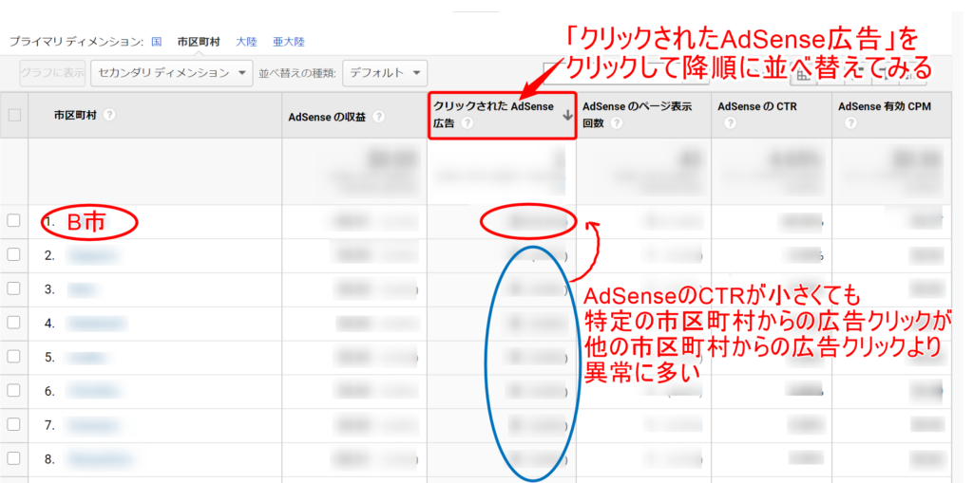Switch primary dimension to 亜大陸

click(289, 42)
